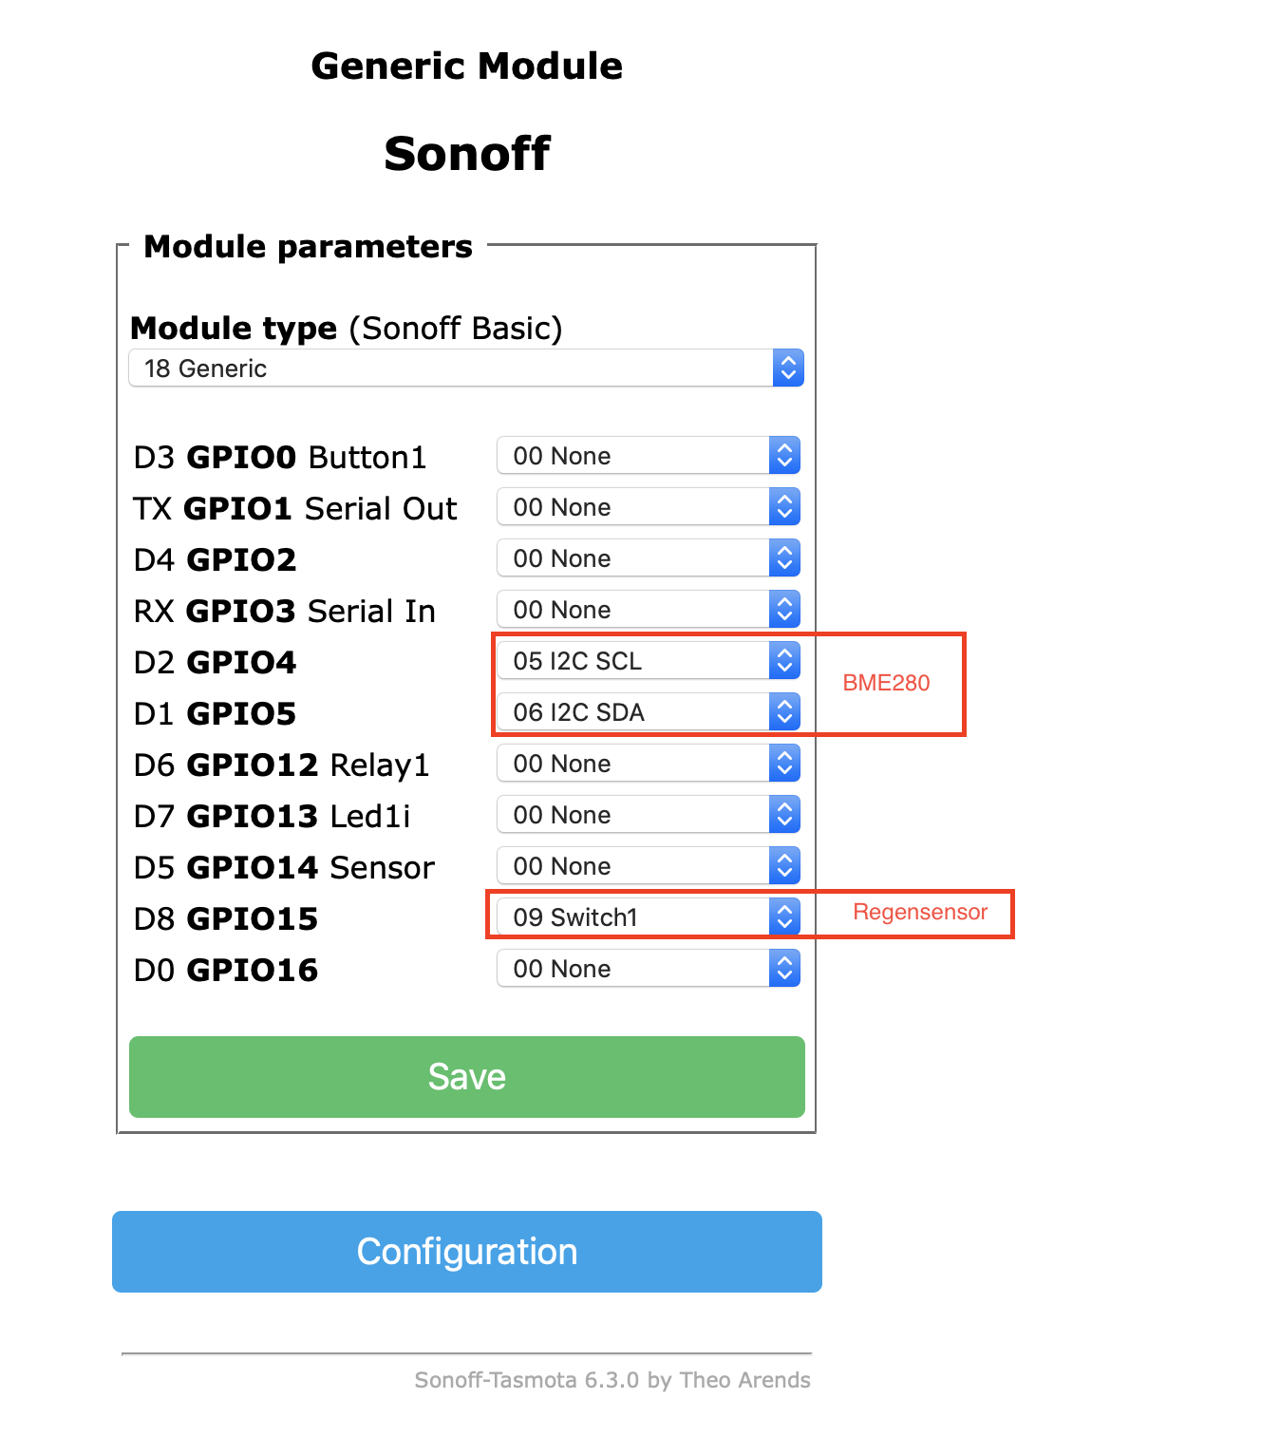Go back to the Configuration menu
1261x1455 pixels.
(x=467, y=1252)
